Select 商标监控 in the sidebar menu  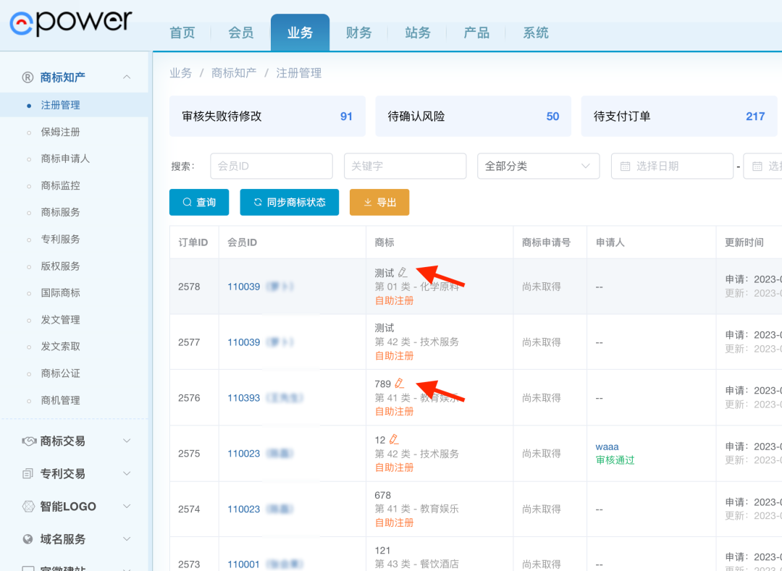(x=60, y=185)
